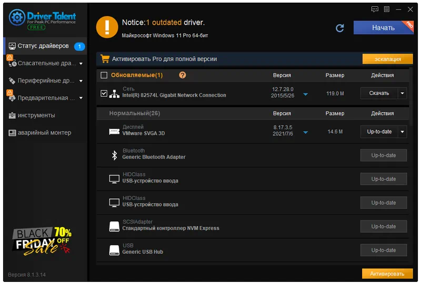Image resolution: width=421 pixels, height=285 pixels.
Task: Open version dropdown for VMware SVGA 3D
Action: [305, 133]
